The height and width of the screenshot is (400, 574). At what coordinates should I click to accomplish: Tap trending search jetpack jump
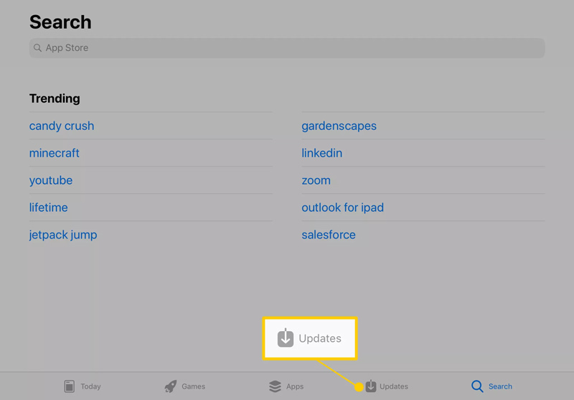[63, 235]
